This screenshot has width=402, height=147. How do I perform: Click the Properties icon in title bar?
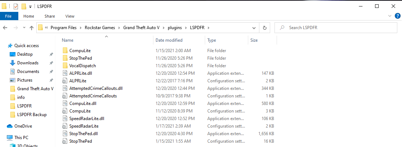click(x=15, y=6)
